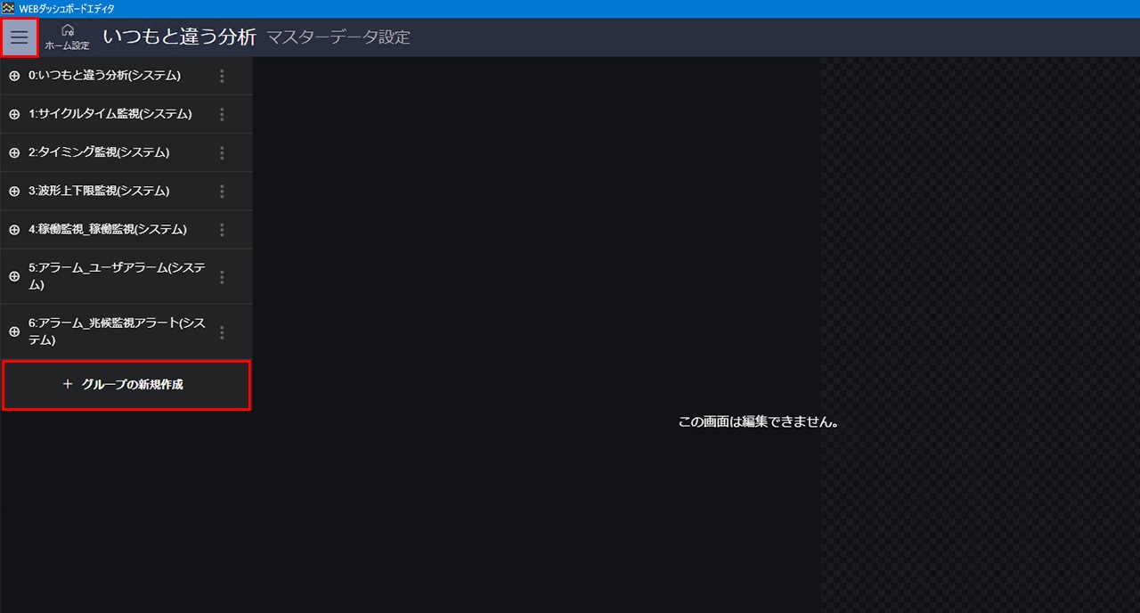
Task: Expand the 0:いつもと違う分析 group
Action: pyautogui.click(x=13, y=76)
